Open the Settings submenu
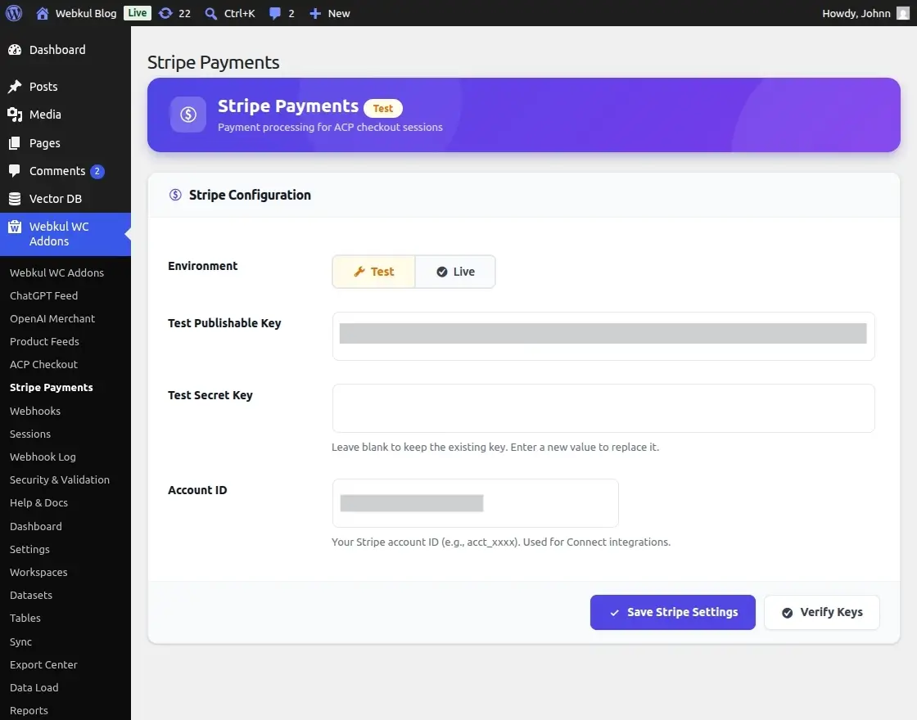This screenshot has height=720, width=917. 29,549
